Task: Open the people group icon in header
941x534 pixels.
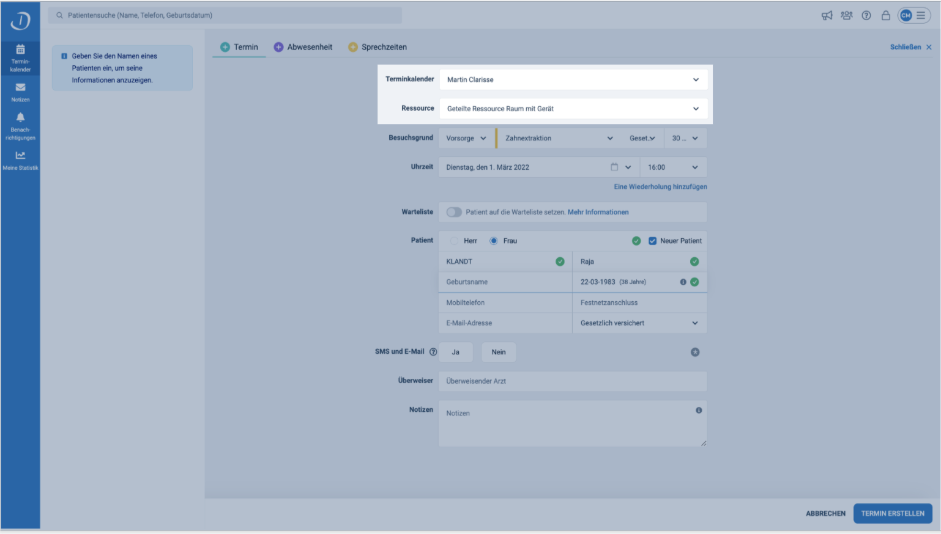Action: [846, 16]
